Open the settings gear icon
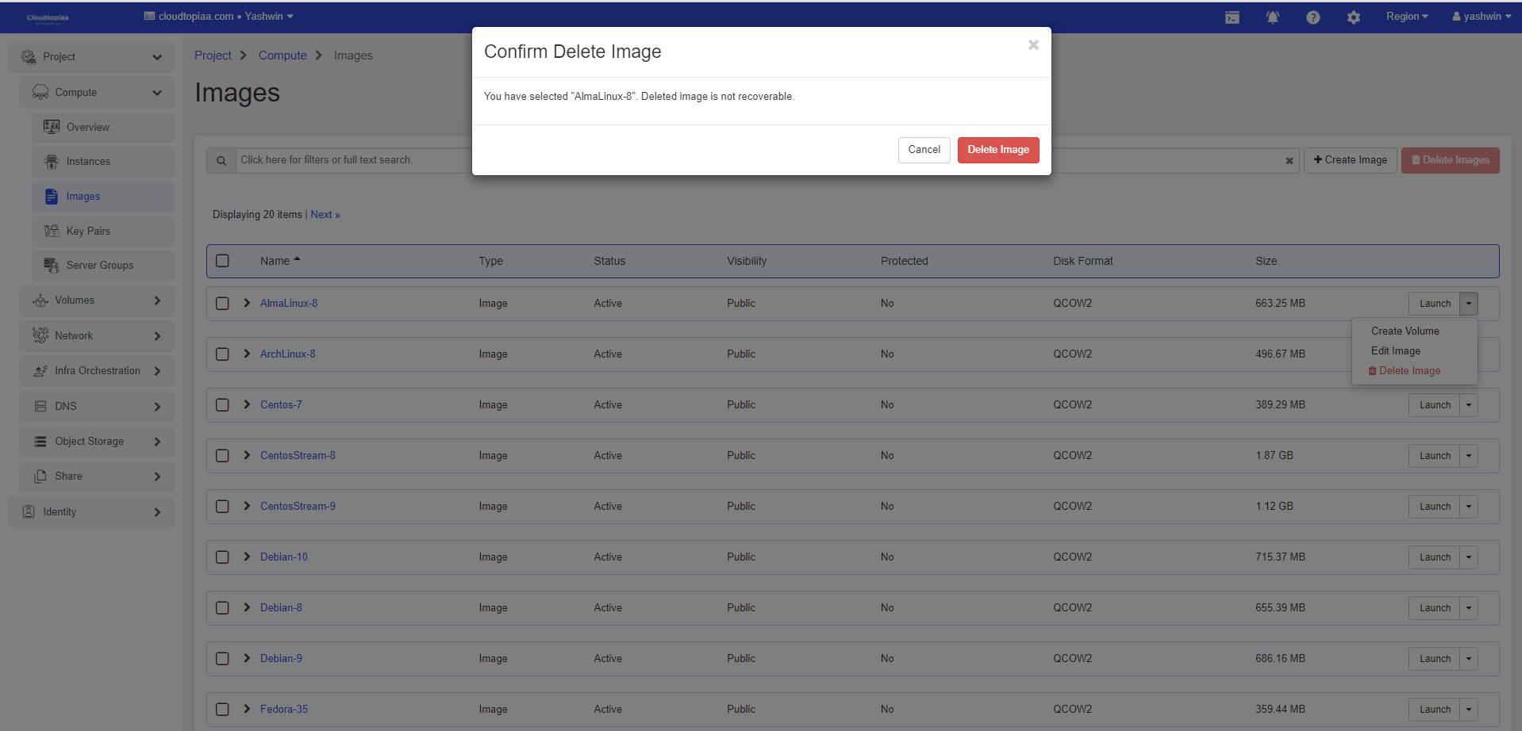Screen dimensions: 1522x731 (1353, 17)
